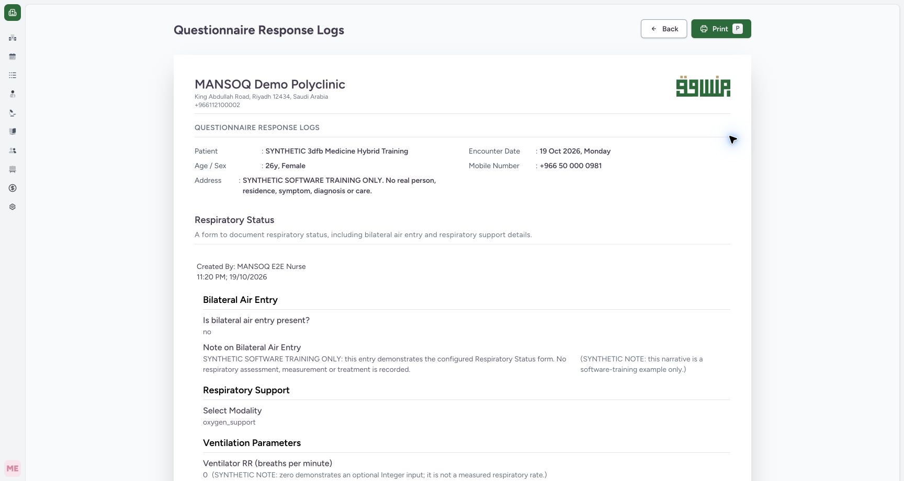904x481 pixels.
Task: Click the encounter date 19 Oct 2026, Monday
Action: pyautogui.click(x=575, y=151)
